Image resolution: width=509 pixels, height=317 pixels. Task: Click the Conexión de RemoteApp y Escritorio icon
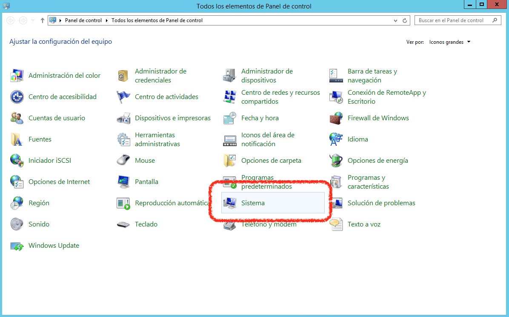click(x=336, y=97)
